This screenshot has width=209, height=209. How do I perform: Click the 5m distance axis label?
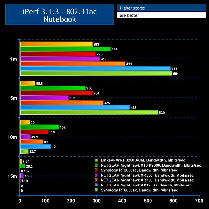pos(14,98)
